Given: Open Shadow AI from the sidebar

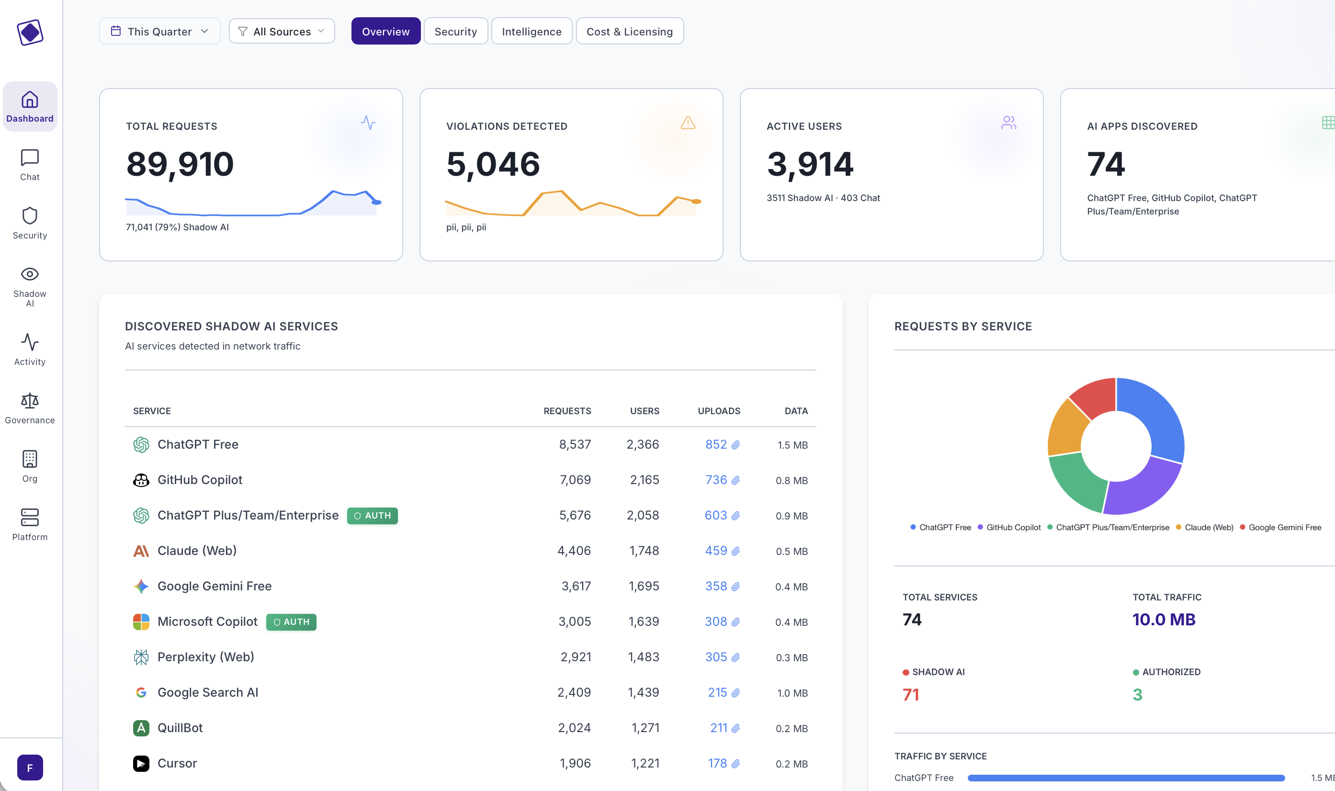Looking at the screenshot, I should (x=30, y=287).
